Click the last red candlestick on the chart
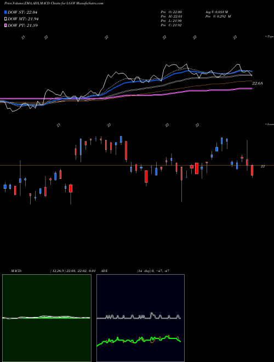 tap(252, 171)
